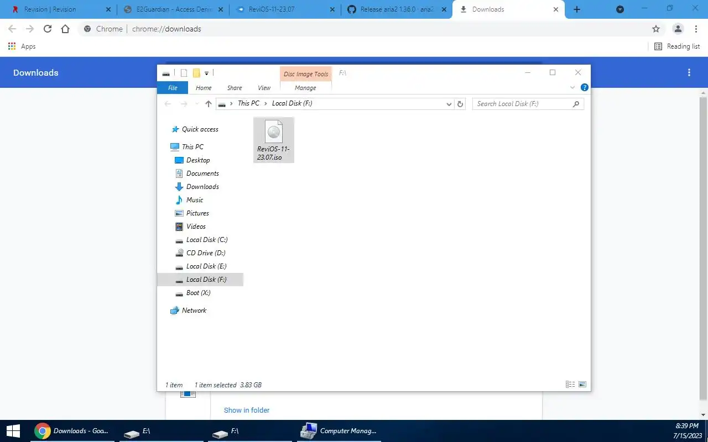The height and width of the screenshot is (442, 708).
Task: Click the Local Disk (F:) breadcrumb
Action: click(x=292, y=103)
